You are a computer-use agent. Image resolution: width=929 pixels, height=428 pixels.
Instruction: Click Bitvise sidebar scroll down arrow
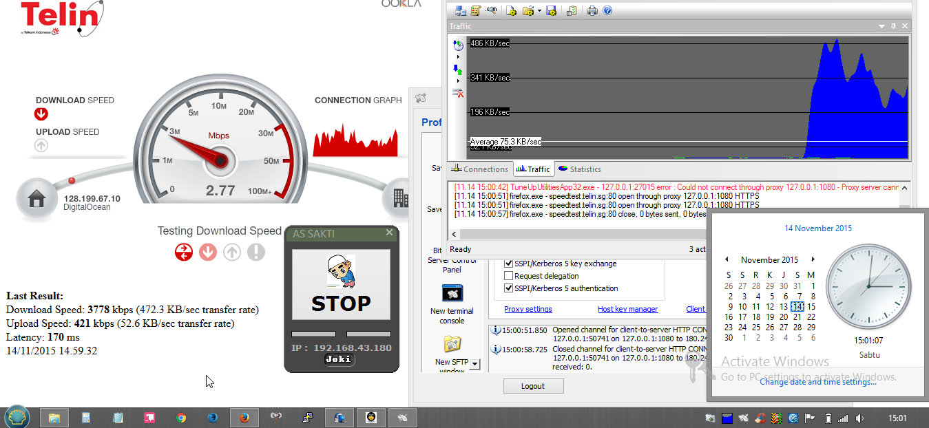[475, 363]
